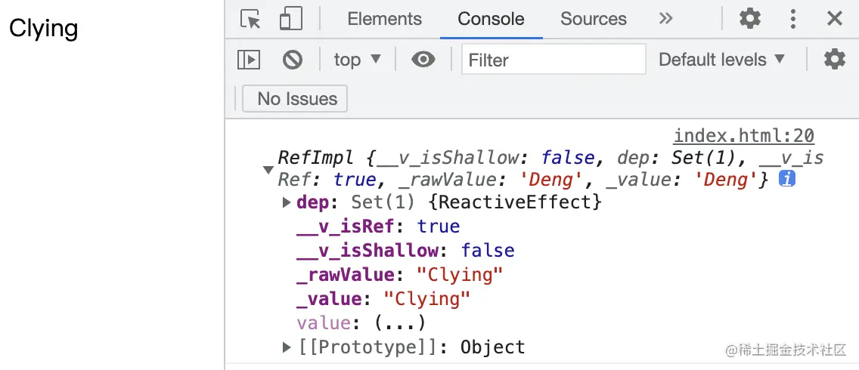Image resolution: width=859 pixels, height=370 pixels.
Task: Clear the console with the ban icon
Action: [x=292, y=60]
